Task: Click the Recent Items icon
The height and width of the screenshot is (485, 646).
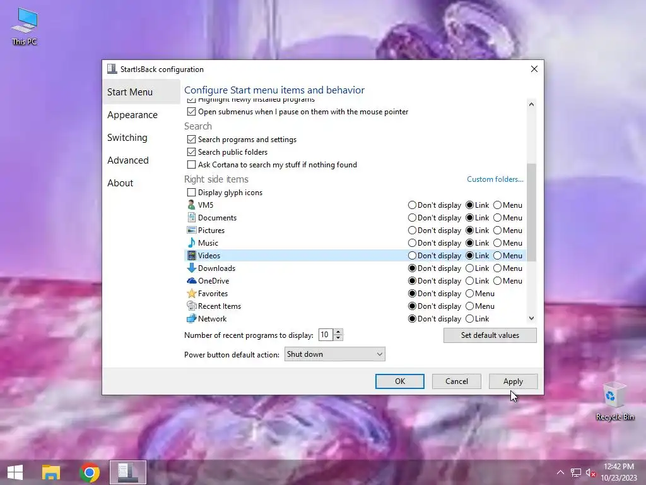Action: click(x=191, y=306)
